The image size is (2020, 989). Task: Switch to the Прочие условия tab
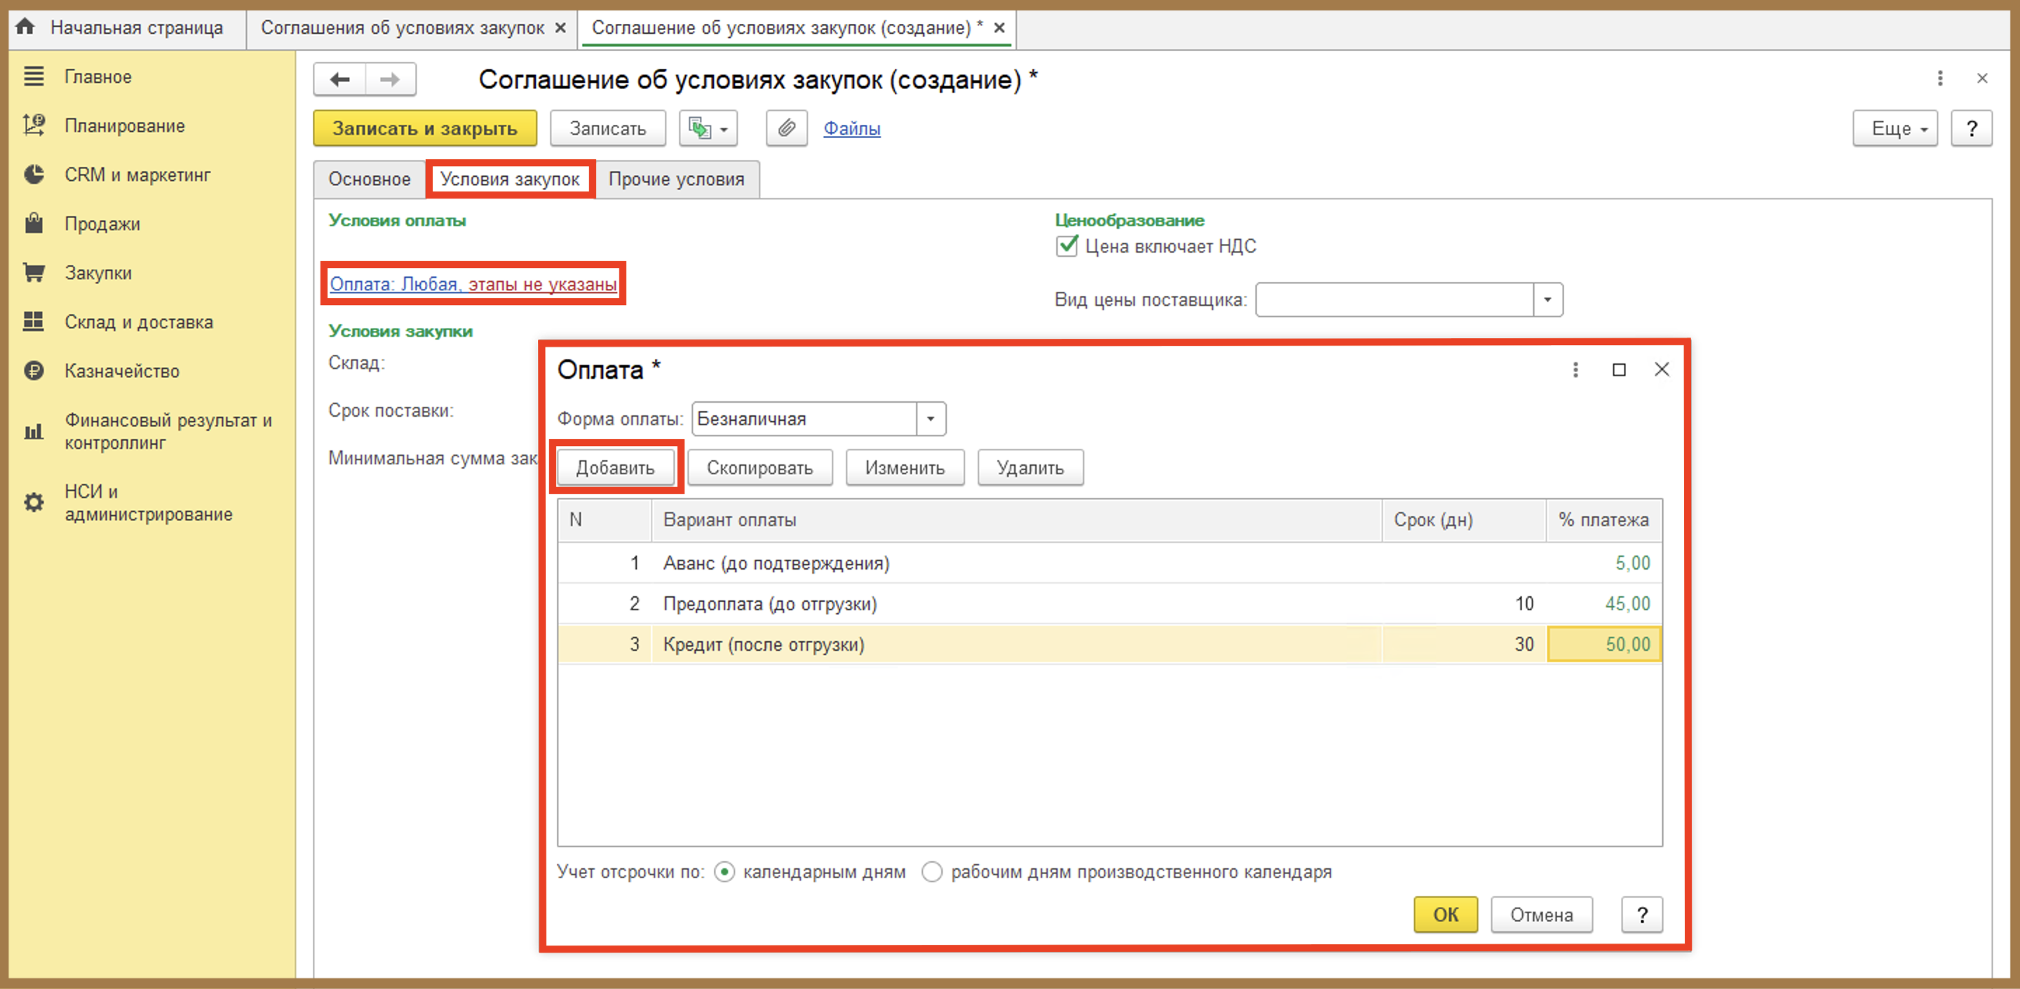pos(676,179)
